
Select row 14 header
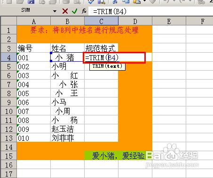9,146
